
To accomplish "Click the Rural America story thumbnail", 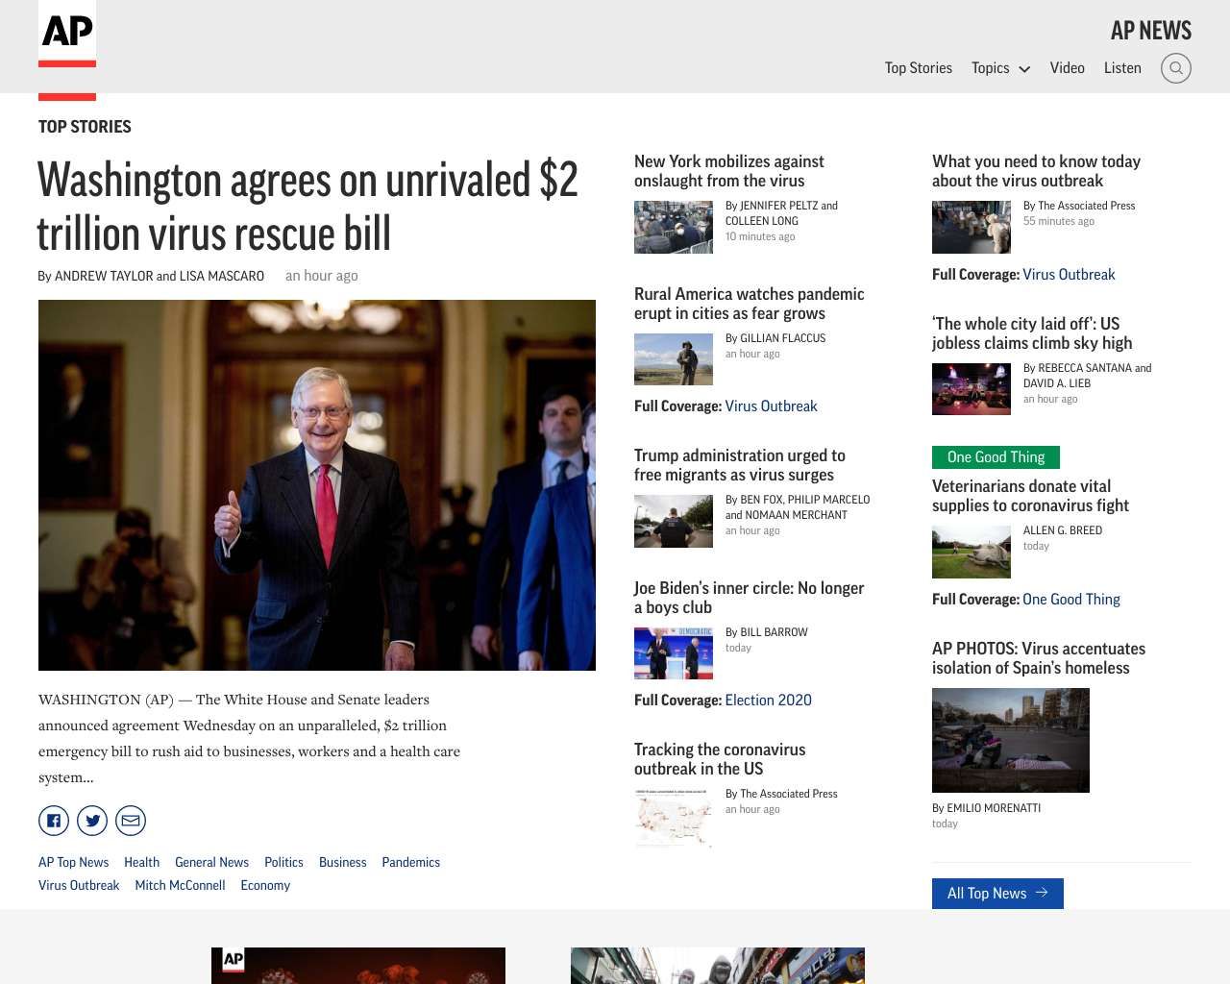I will click(674, 359).
